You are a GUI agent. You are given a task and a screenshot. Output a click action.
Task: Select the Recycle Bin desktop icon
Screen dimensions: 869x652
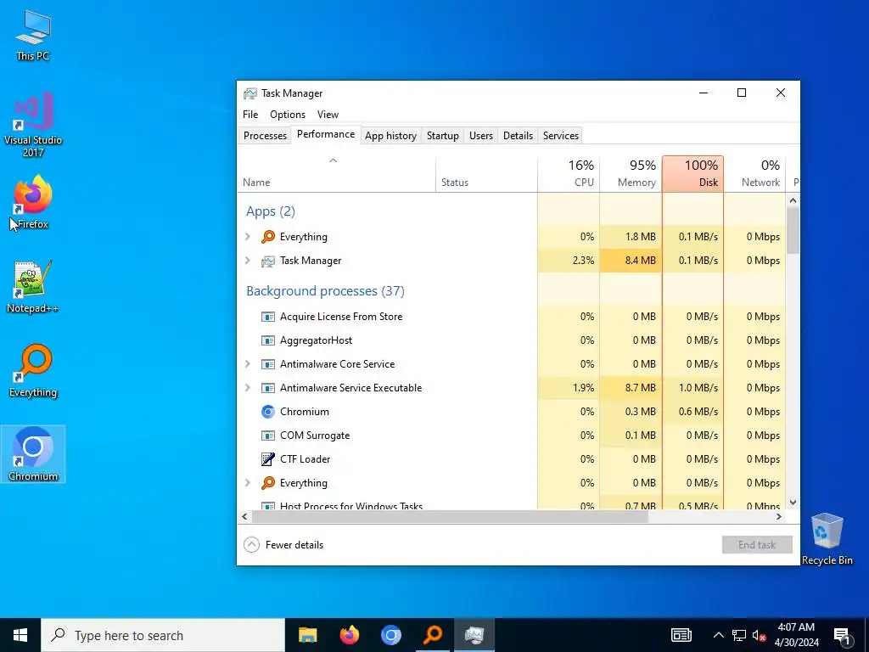point(827,539)
